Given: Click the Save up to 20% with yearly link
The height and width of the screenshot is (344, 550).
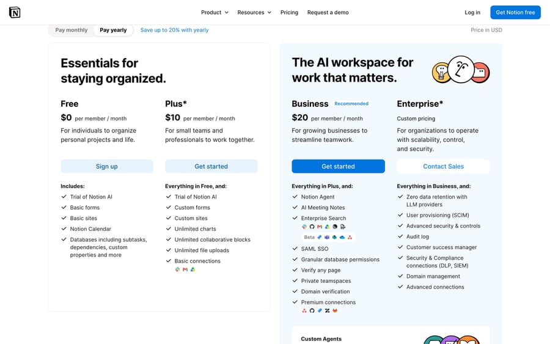Looking at the screenshot, I should pyautogui.click(x=174, y=30).
